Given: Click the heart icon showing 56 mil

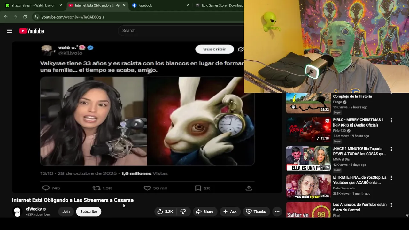Looking at the screenshot, I should (147, 188).
